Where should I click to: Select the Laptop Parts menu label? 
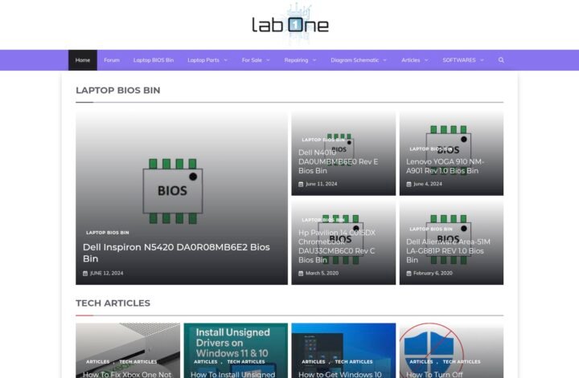(203, 60)
